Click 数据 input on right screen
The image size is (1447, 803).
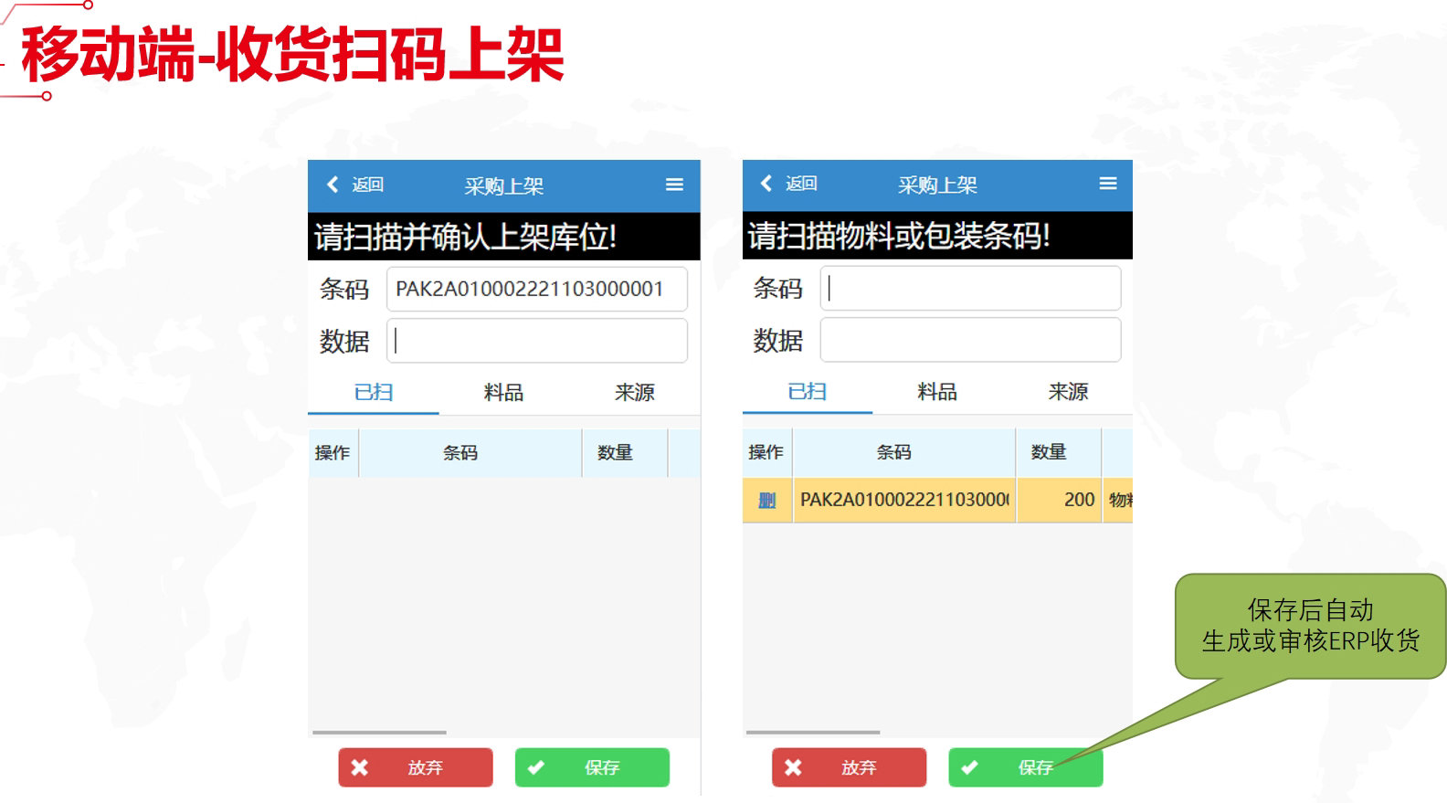[970, 340]
